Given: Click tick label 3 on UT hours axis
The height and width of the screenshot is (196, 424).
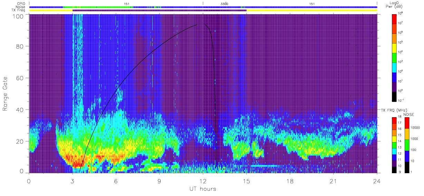Looking at the screenshot, I should [x=72, y=181].
